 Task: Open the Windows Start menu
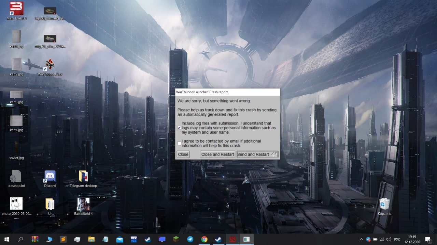pyautogui.click(x=6, y=239)
